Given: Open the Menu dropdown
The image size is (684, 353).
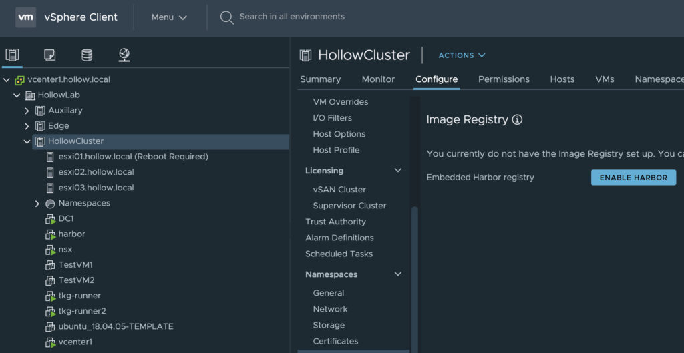Looking at the screenshot, I should [x=169, y=17].
